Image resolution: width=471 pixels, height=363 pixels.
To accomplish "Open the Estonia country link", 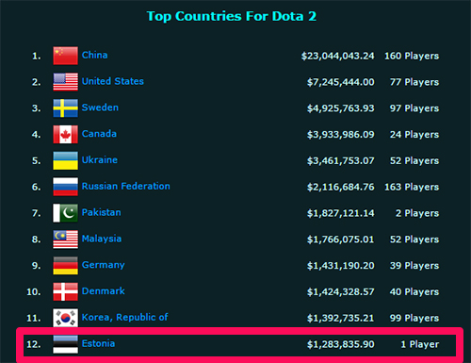I will (x=98, y=343).
